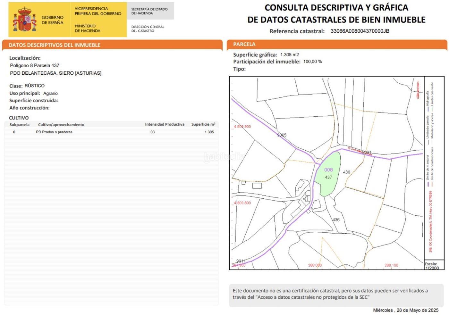This screenshot has width=449, height=315.
Task: Select the Datos Descriptivos del Inmueble header
Action: point(55,45)
